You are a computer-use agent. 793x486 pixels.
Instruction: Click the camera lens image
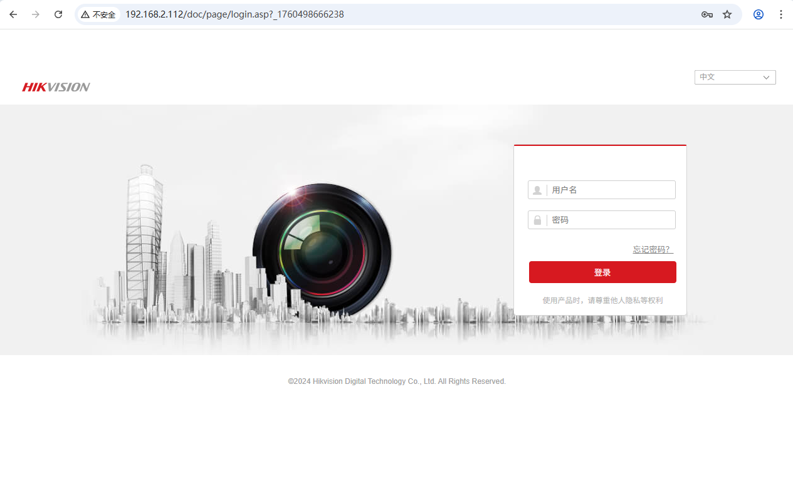point(322,248)
